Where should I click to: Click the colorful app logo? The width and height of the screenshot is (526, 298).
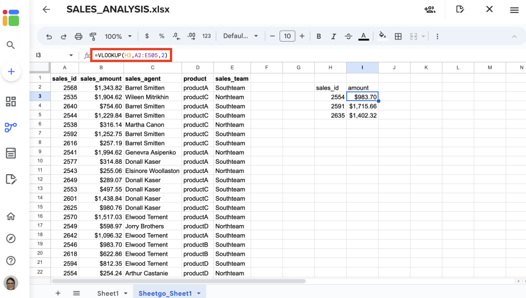point(11,18)
